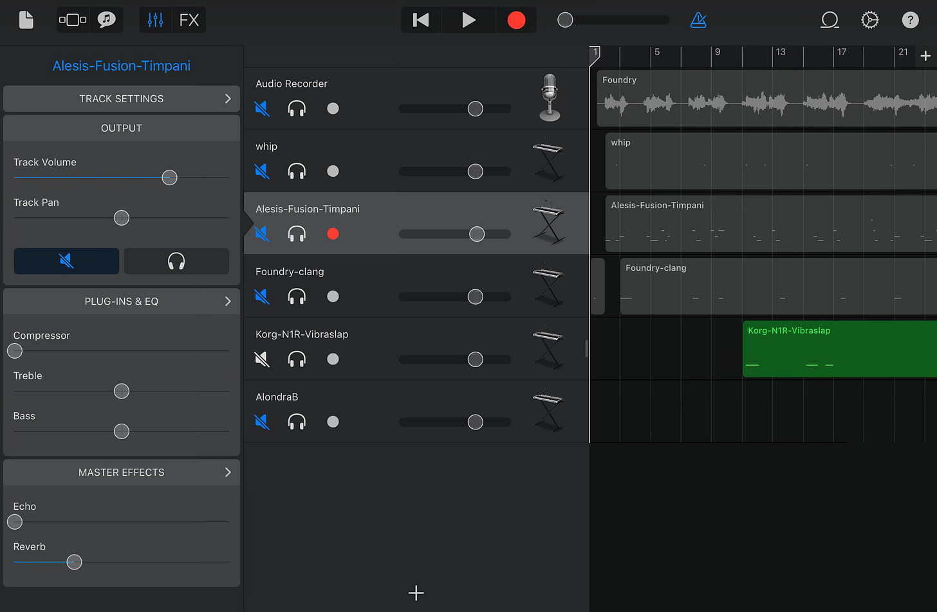The image size is (937, 612).
Task: Solo the Foundry-clang track with headphones
Action: [x=297, y=296]
